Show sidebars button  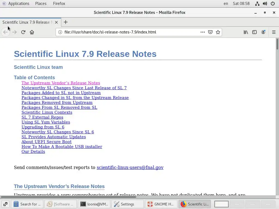[x=254, y=32]
